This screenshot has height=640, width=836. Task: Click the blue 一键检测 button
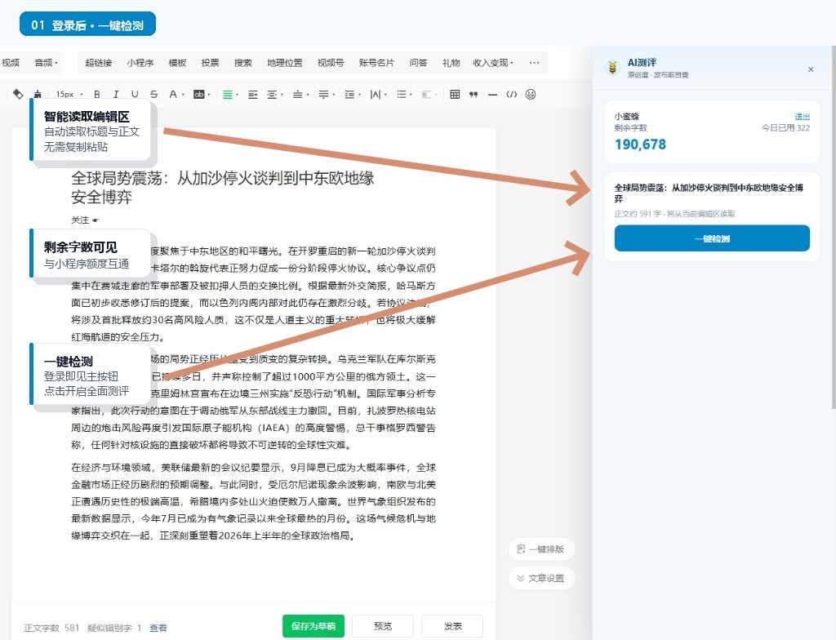click(712, 238)
